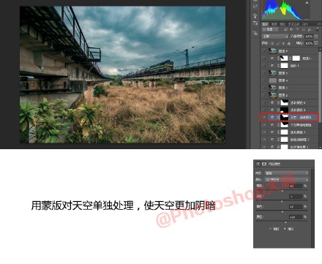
Task: Click the opacity 100% value field
Action: click(x=309, y=37)
